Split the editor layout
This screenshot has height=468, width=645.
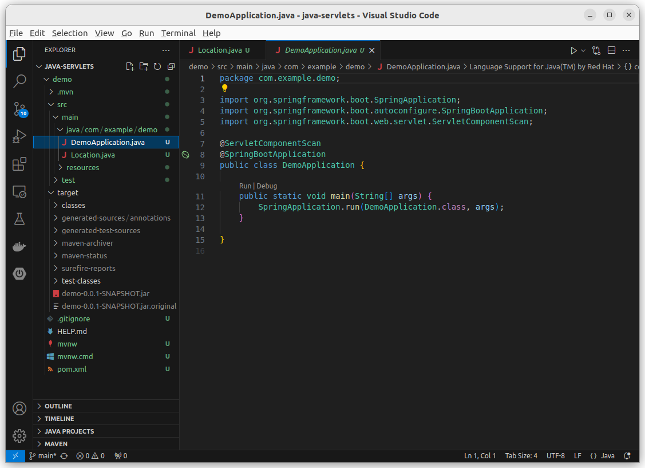[611, 50]
